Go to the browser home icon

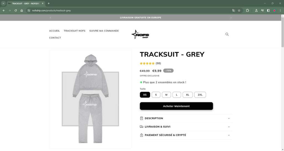(22, 11)
